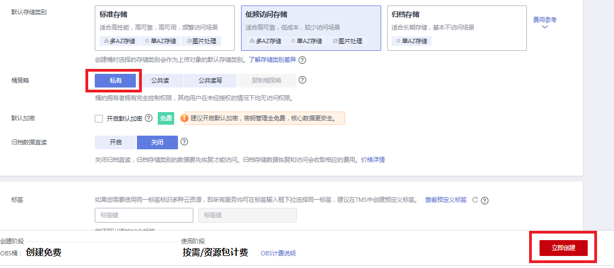
Task: Click help icon next to 开启默认加密
Action: coord(148,118)
